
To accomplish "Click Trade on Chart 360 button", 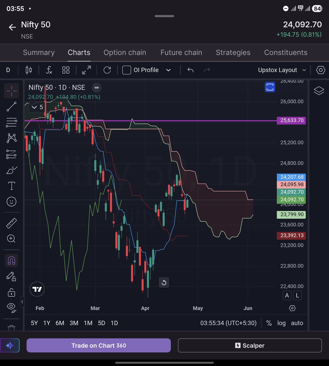I will pos(99,346).
